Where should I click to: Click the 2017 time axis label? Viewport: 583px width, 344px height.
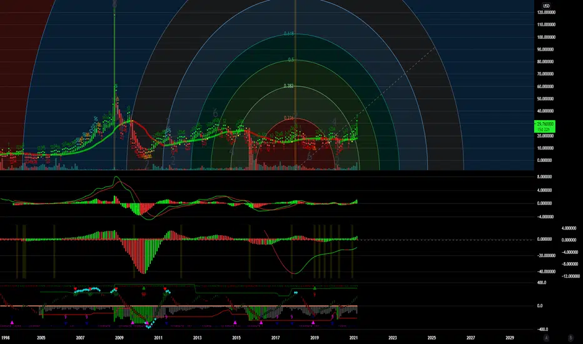click(275, 338)
